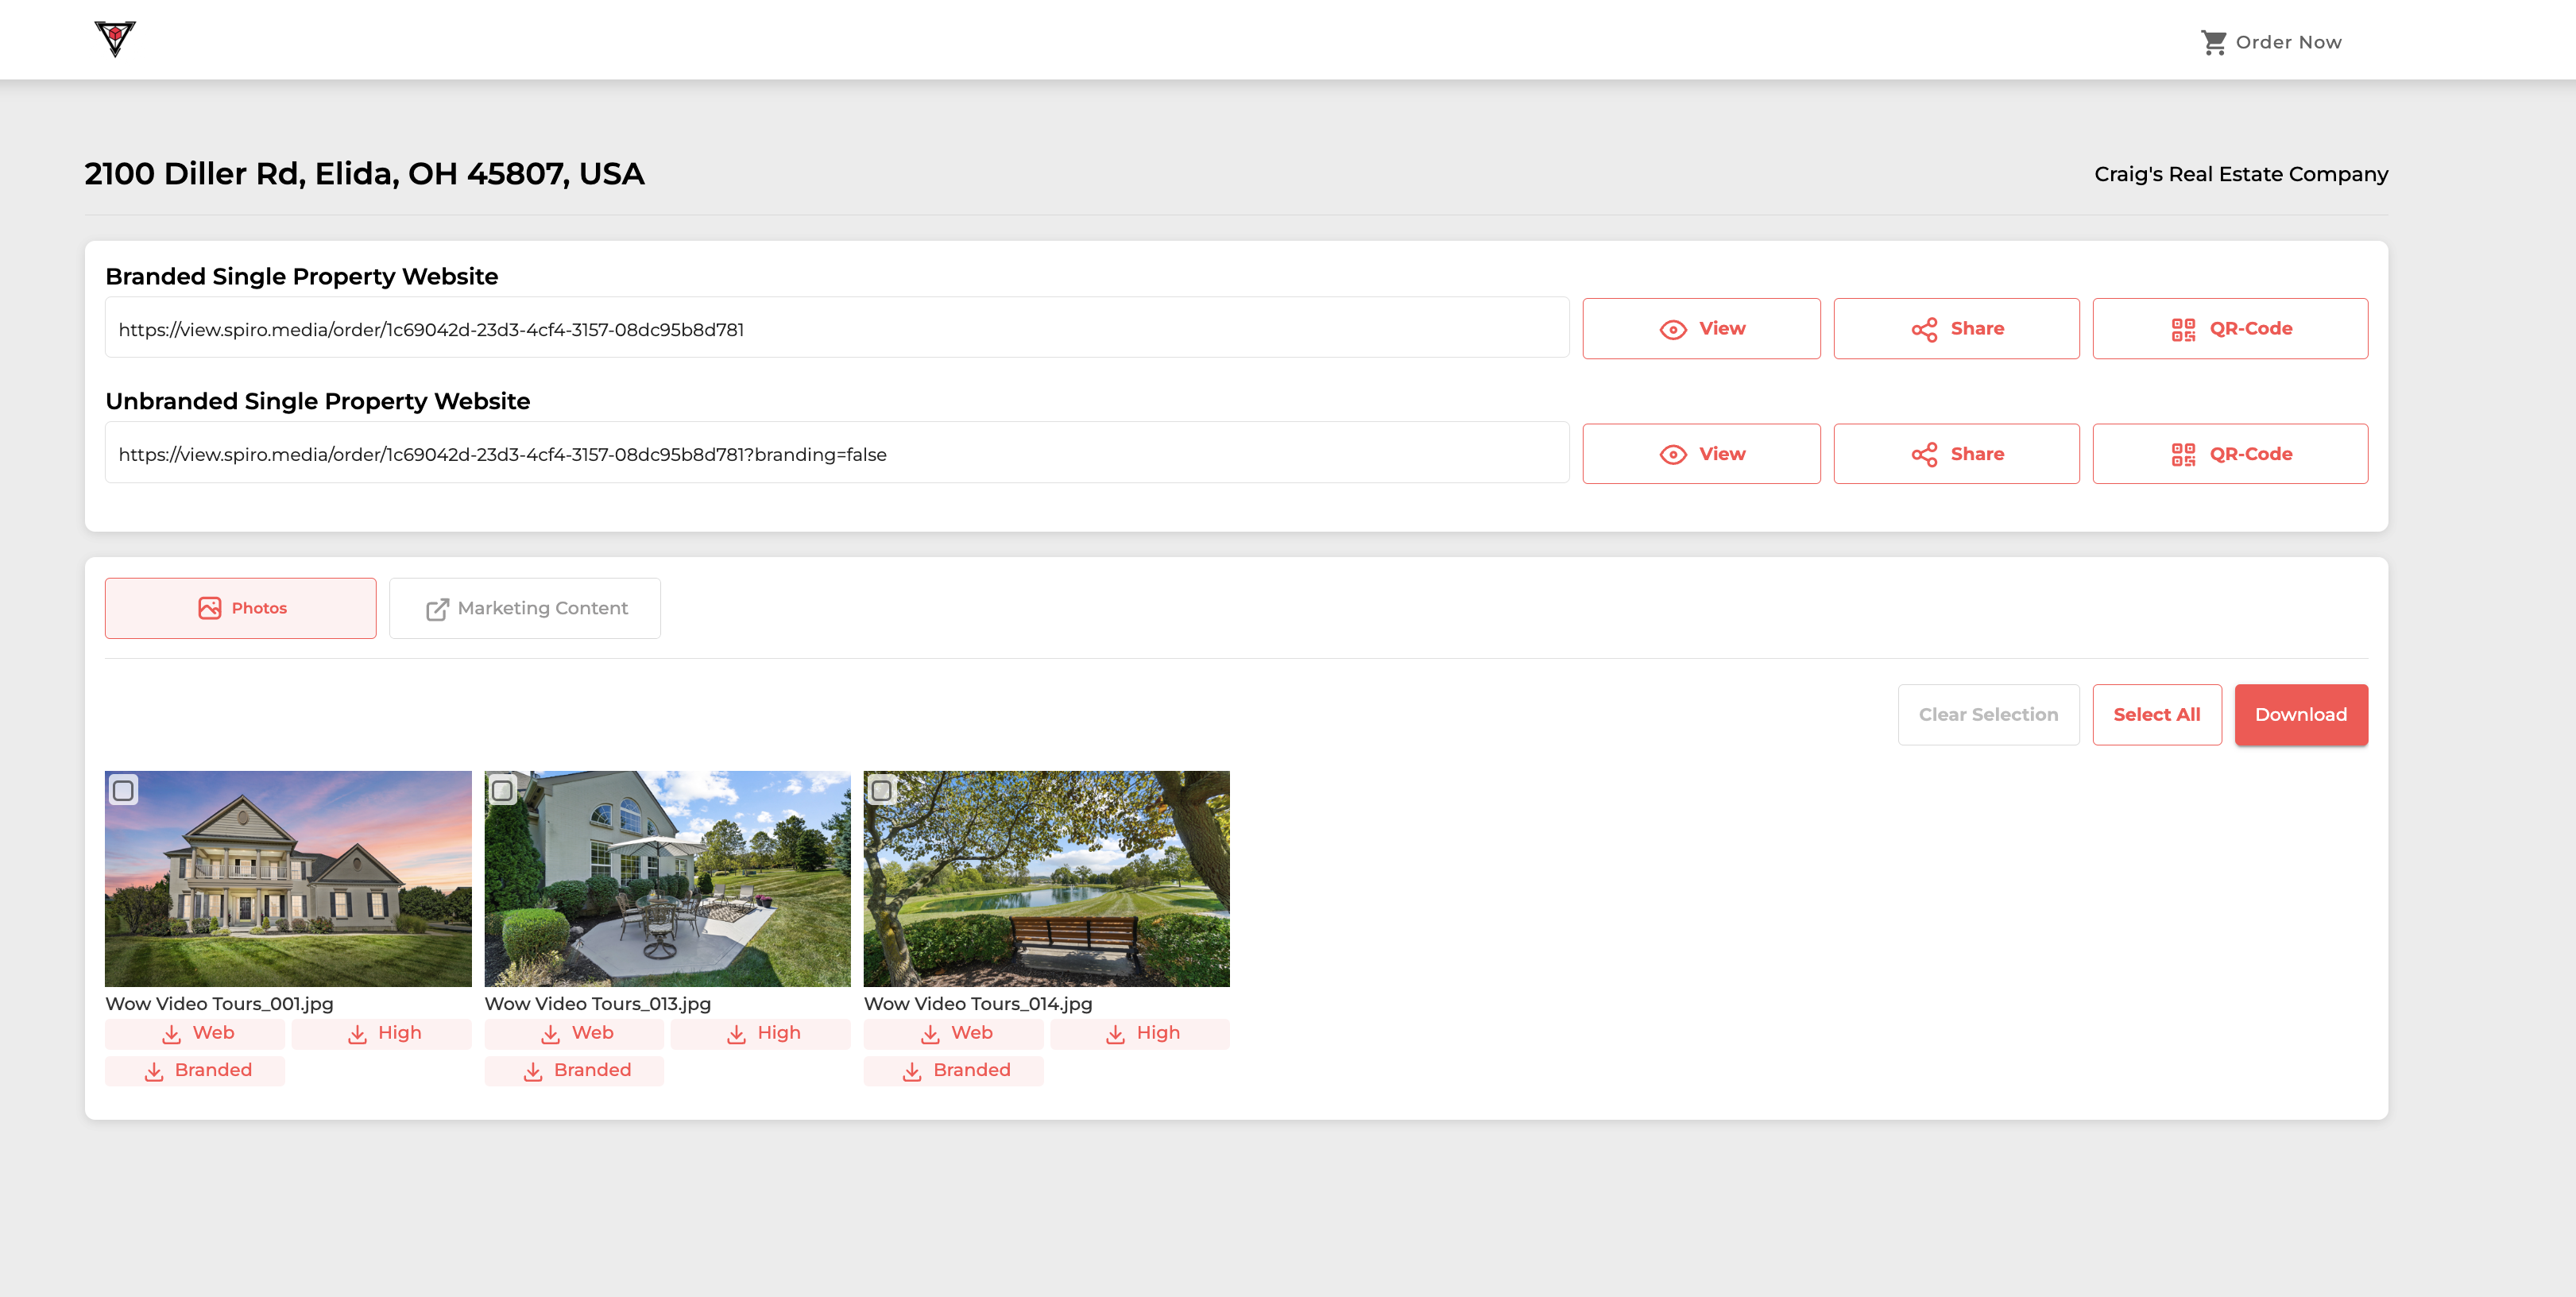Click the Branded Single Property Website heading
The image size is (2576, 1297).
pos(302,276)
